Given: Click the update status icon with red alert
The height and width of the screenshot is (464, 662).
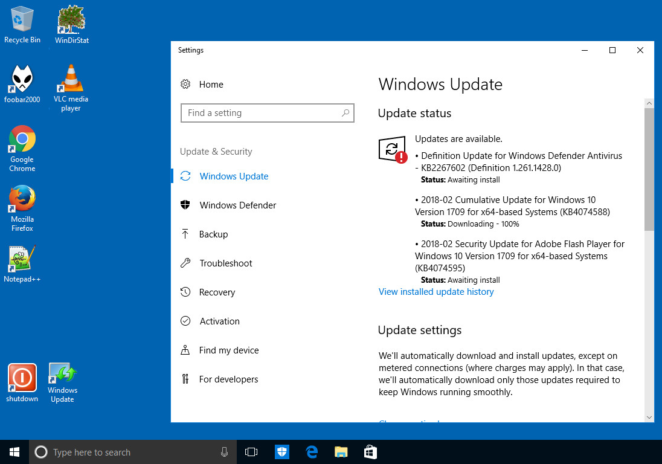Looking at the screenshot, I should [x=393, y=149].
